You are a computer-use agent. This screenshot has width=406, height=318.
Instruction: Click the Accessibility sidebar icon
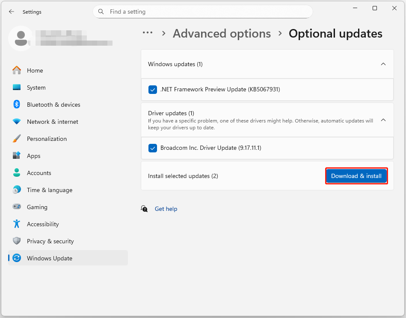(17, 224)
